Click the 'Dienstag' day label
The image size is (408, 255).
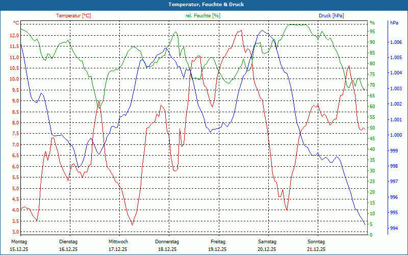click(68, 242)
